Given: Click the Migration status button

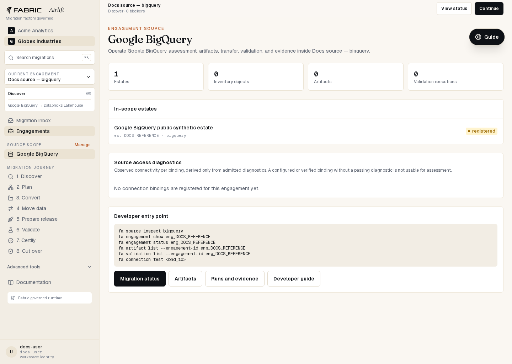Looking at the screenshot, I should [140, 279].
